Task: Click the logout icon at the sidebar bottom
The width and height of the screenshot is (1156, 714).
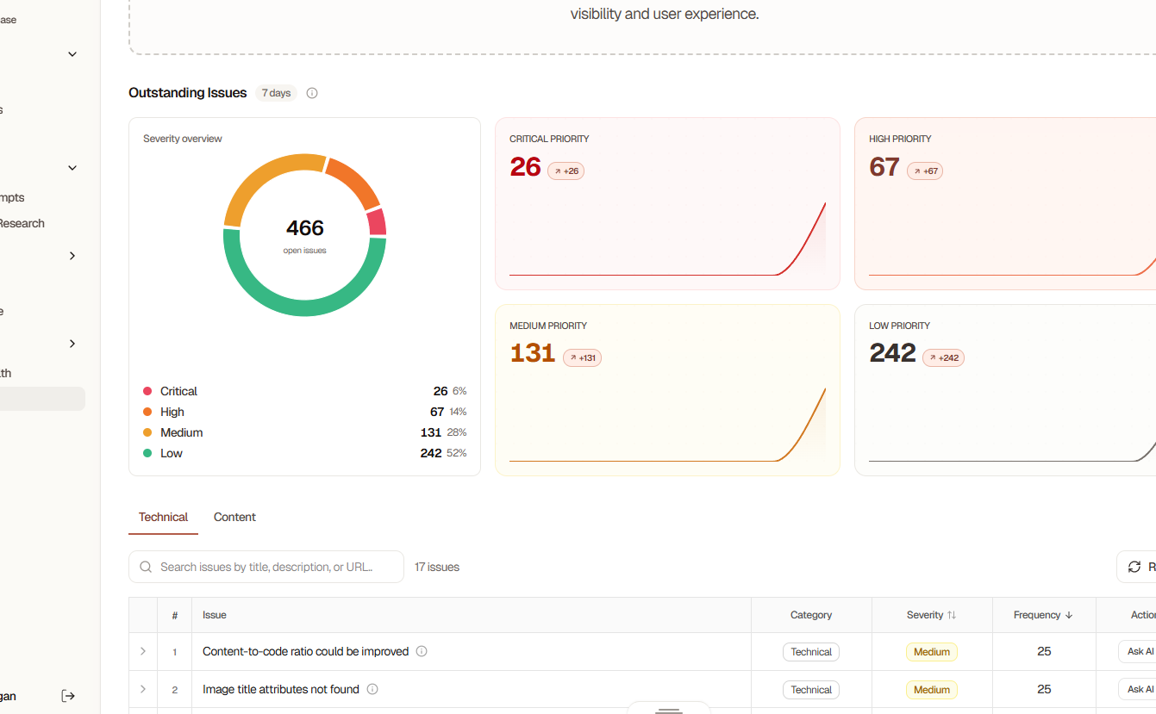Action: point(68,695)
